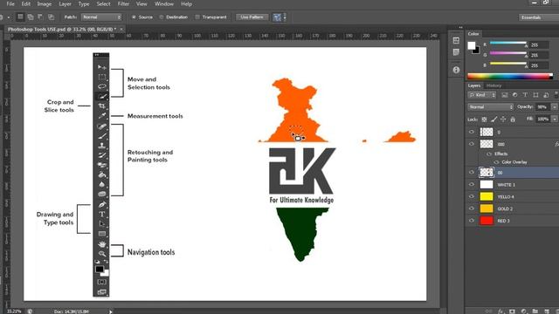Hide the YELLO 4 layer

[472, 196]
